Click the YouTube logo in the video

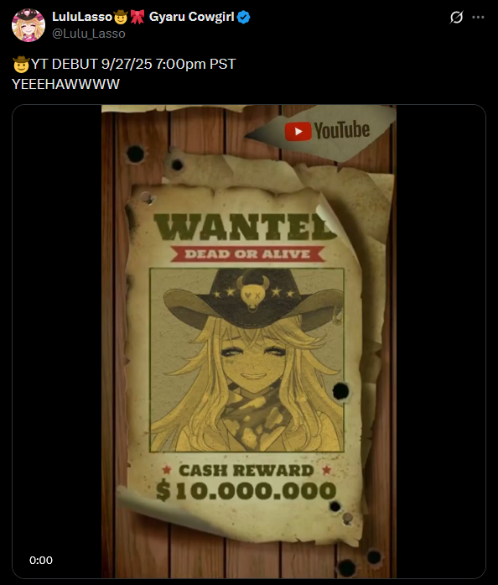pyautogui.click(x=327, y=131)
